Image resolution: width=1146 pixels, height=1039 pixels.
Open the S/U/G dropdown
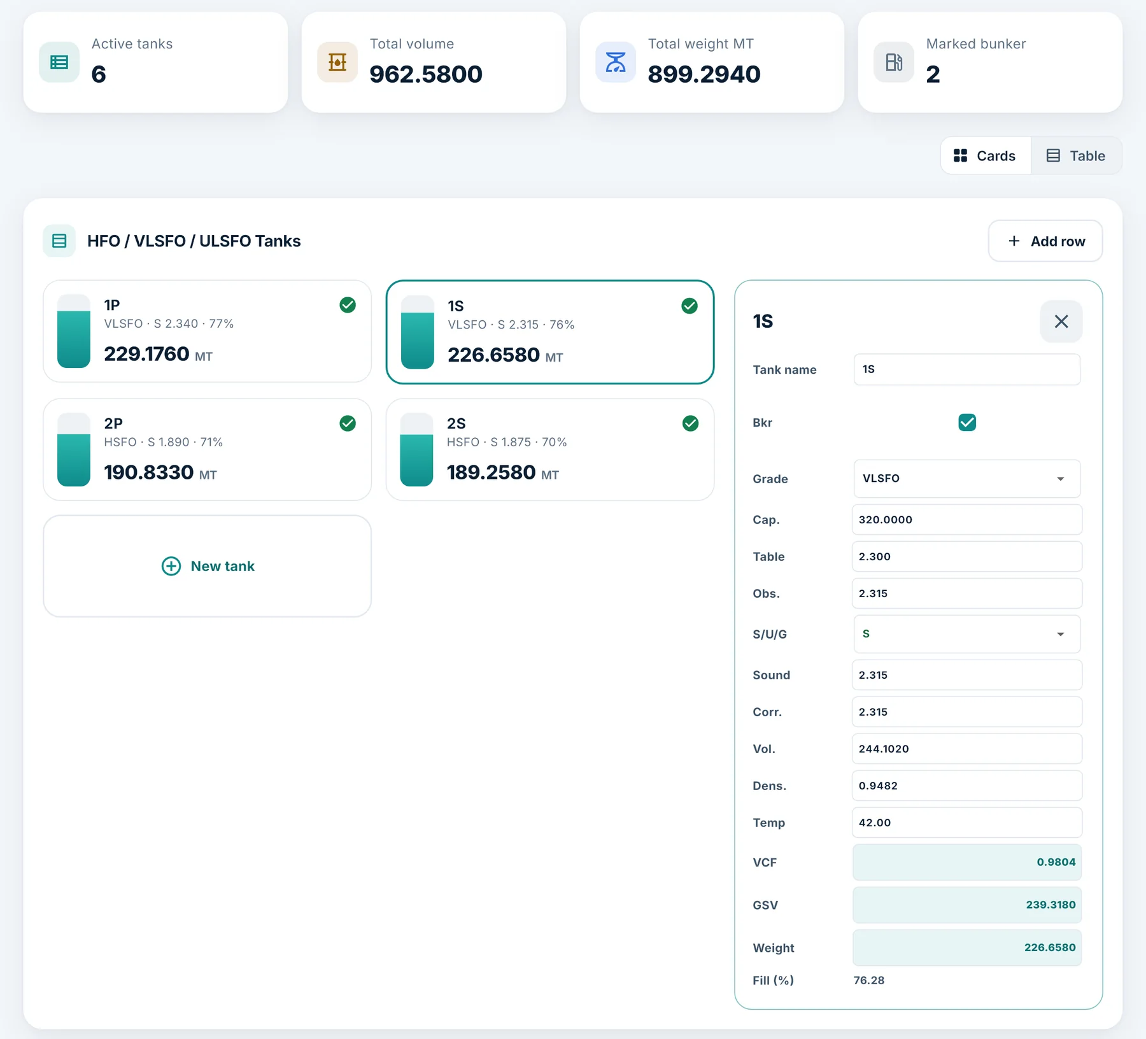(967, 634)
